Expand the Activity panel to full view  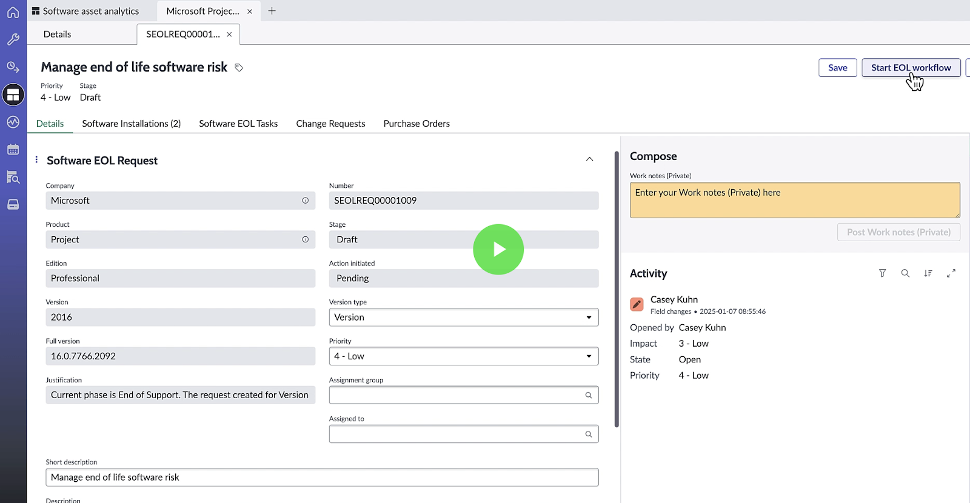(x=951, y=273)
